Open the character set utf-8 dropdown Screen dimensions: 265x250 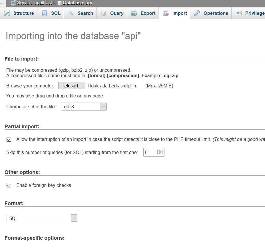tap(84, 107)
